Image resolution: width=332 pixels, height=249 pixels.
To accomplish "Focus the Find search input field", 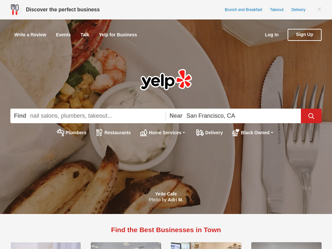I will point(96,116).
